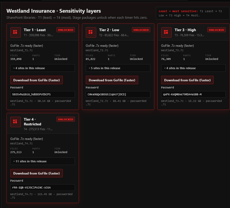230x208 pixels.
Task: Click "Westland_T1.7z · 30.14 GB · passworded" footer
Action: tap(40, 103)
